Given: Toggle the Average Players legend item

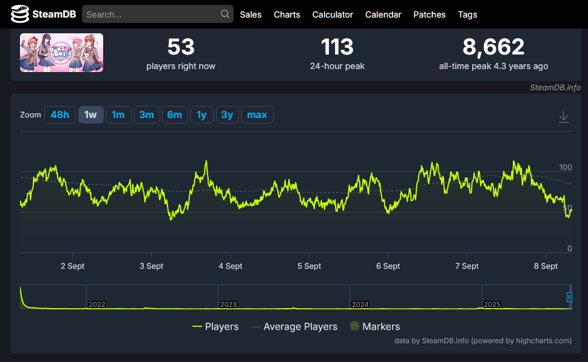Looking at the screenshot, I should (x=294, y=326).
